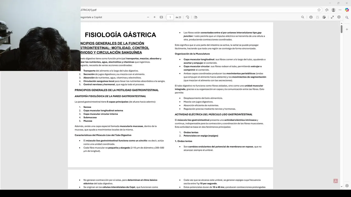Viewport: 351px width, 197px height.
Task: Restore down the browser window
Action: [338, 3]
